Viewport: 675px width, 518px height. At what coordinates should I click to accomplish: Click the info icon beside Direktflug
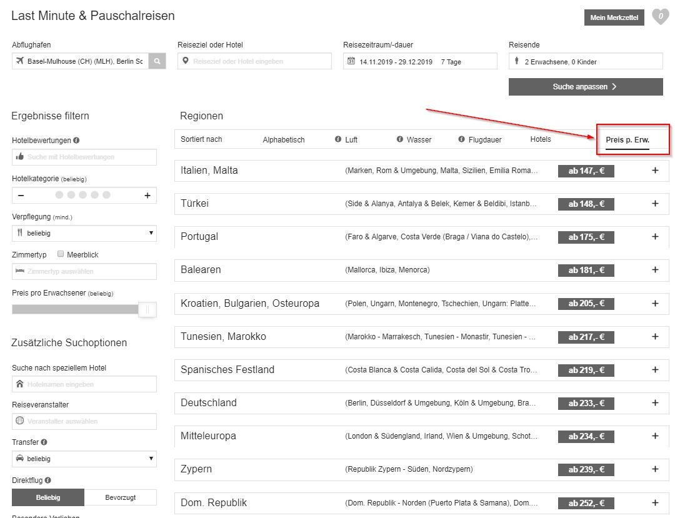point(48,481)
